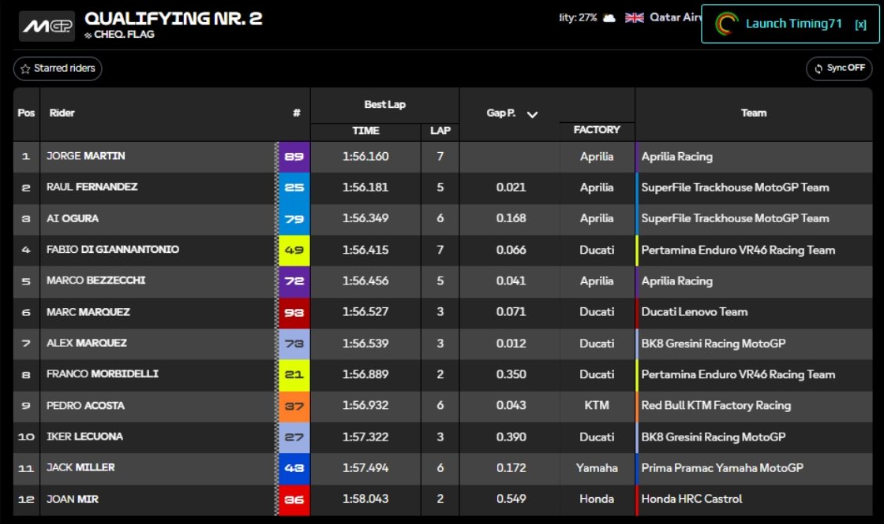Open rider IKER LECUONA

[x=84, y=437]
